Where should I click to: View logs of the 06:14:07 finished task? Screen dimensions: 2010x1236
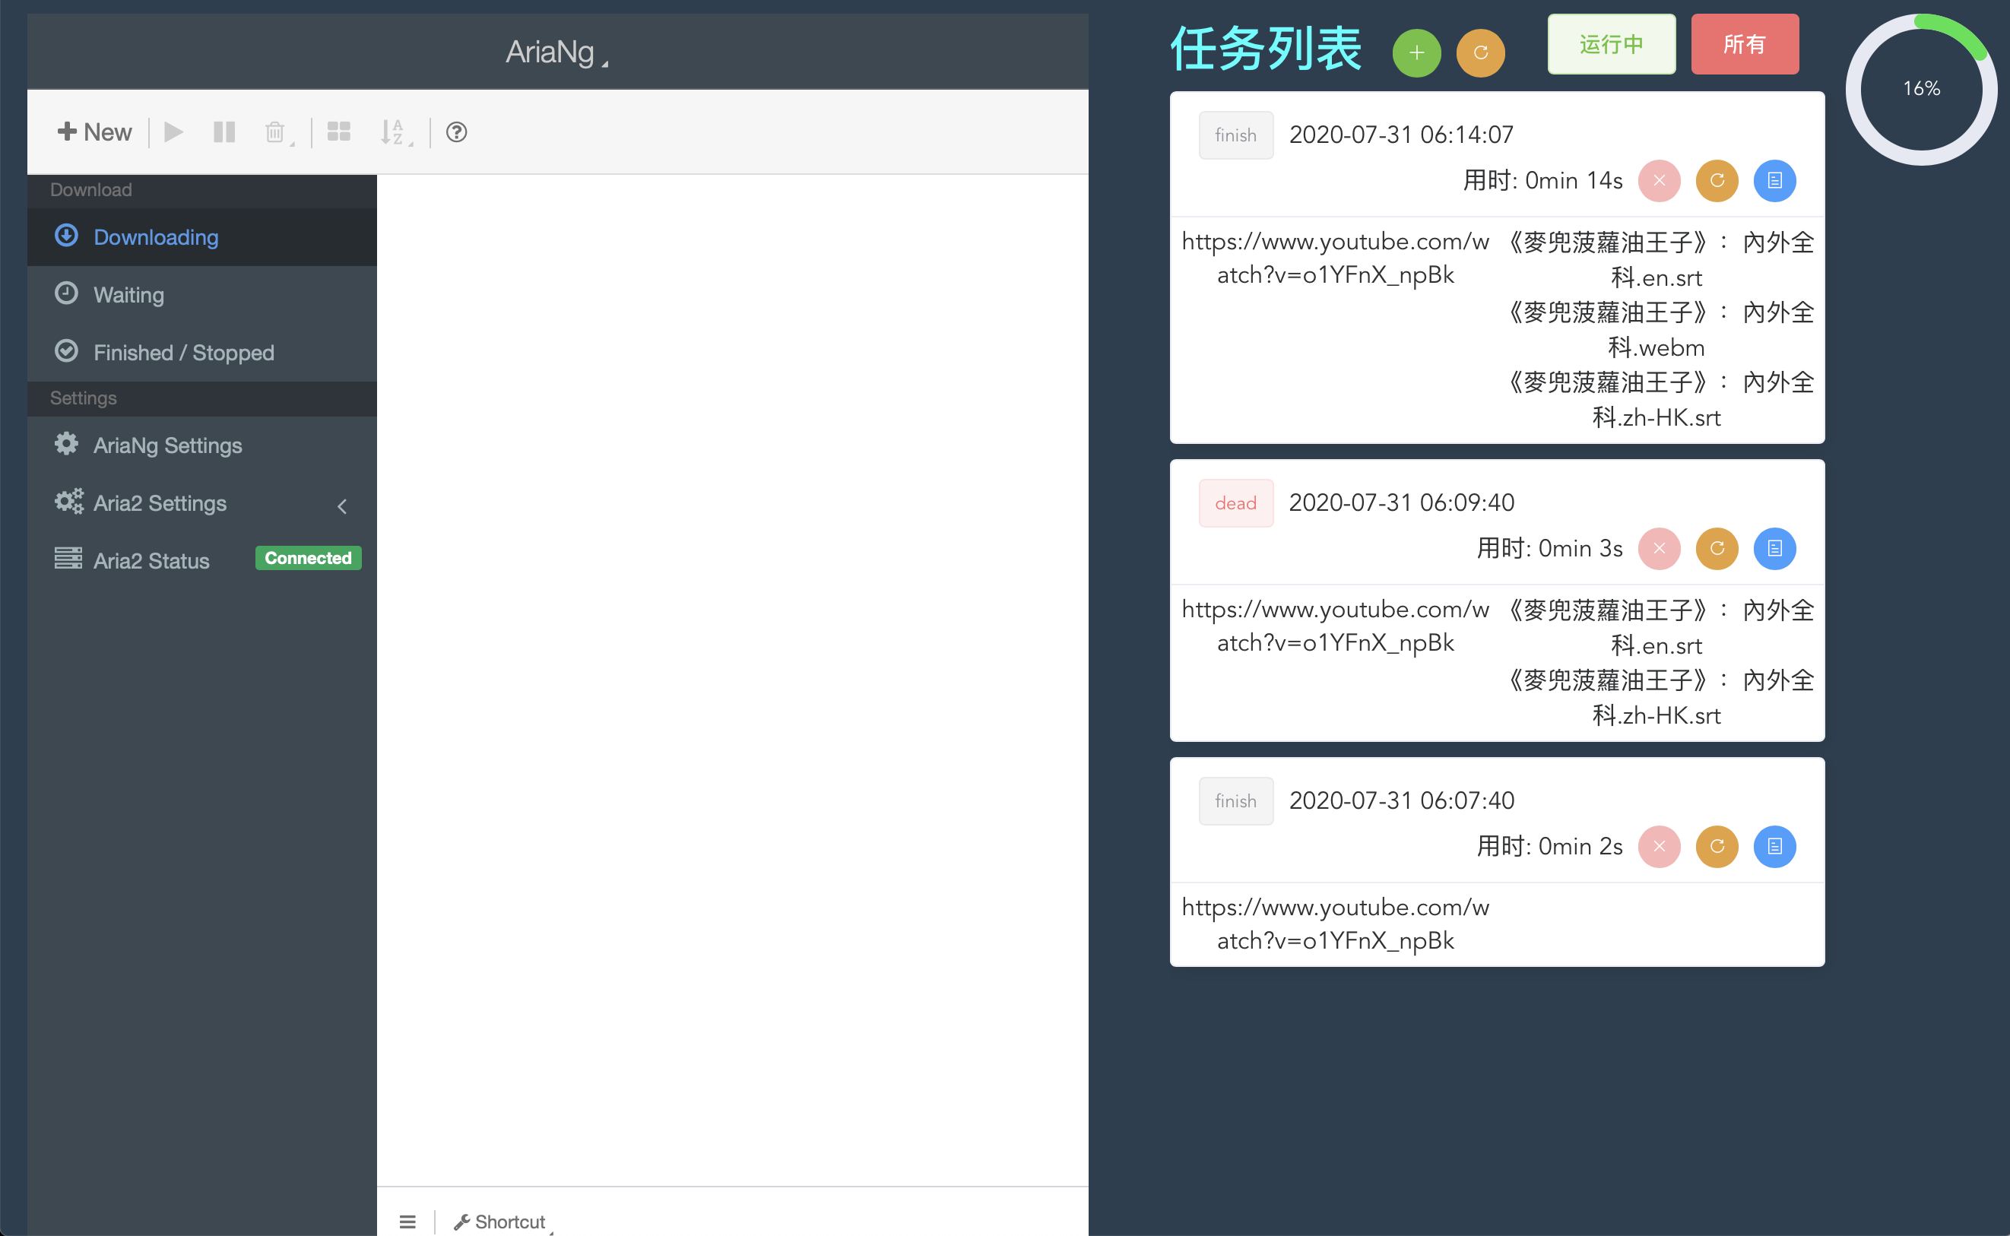click(x=1774, y=181)
